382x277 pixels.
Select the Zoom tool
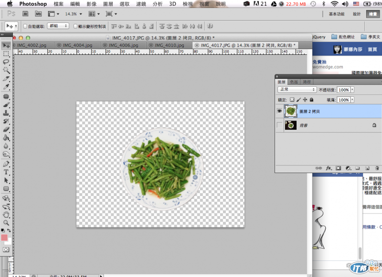coord(6,223)
